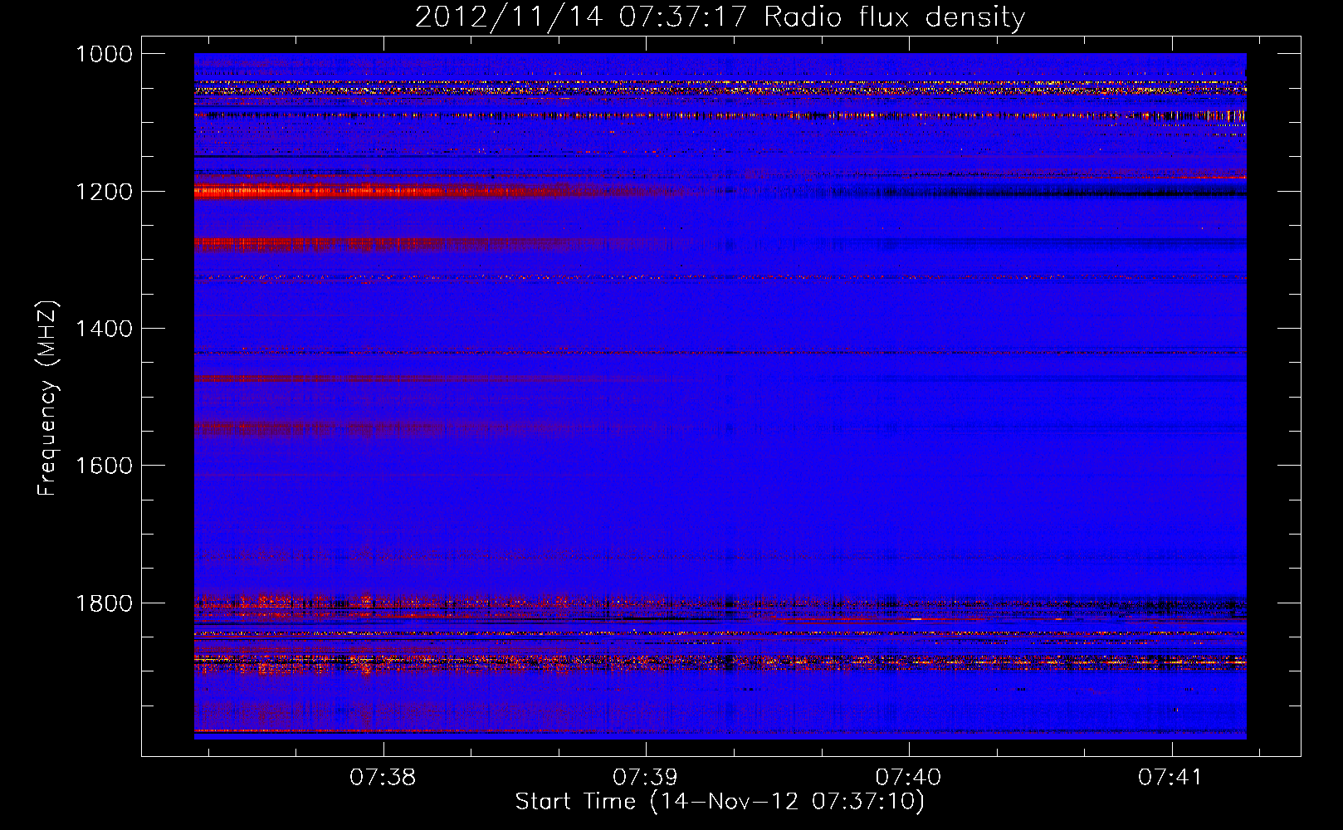Click the 07:40 time tick label
1343x830 pixels.
pyautogui.click(x=908, y=778)
